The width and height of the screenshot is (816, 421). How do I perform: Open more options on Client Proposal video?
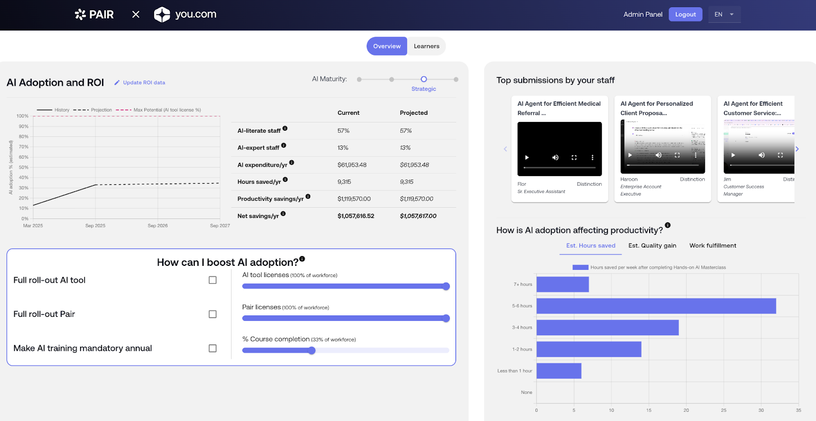696,155
